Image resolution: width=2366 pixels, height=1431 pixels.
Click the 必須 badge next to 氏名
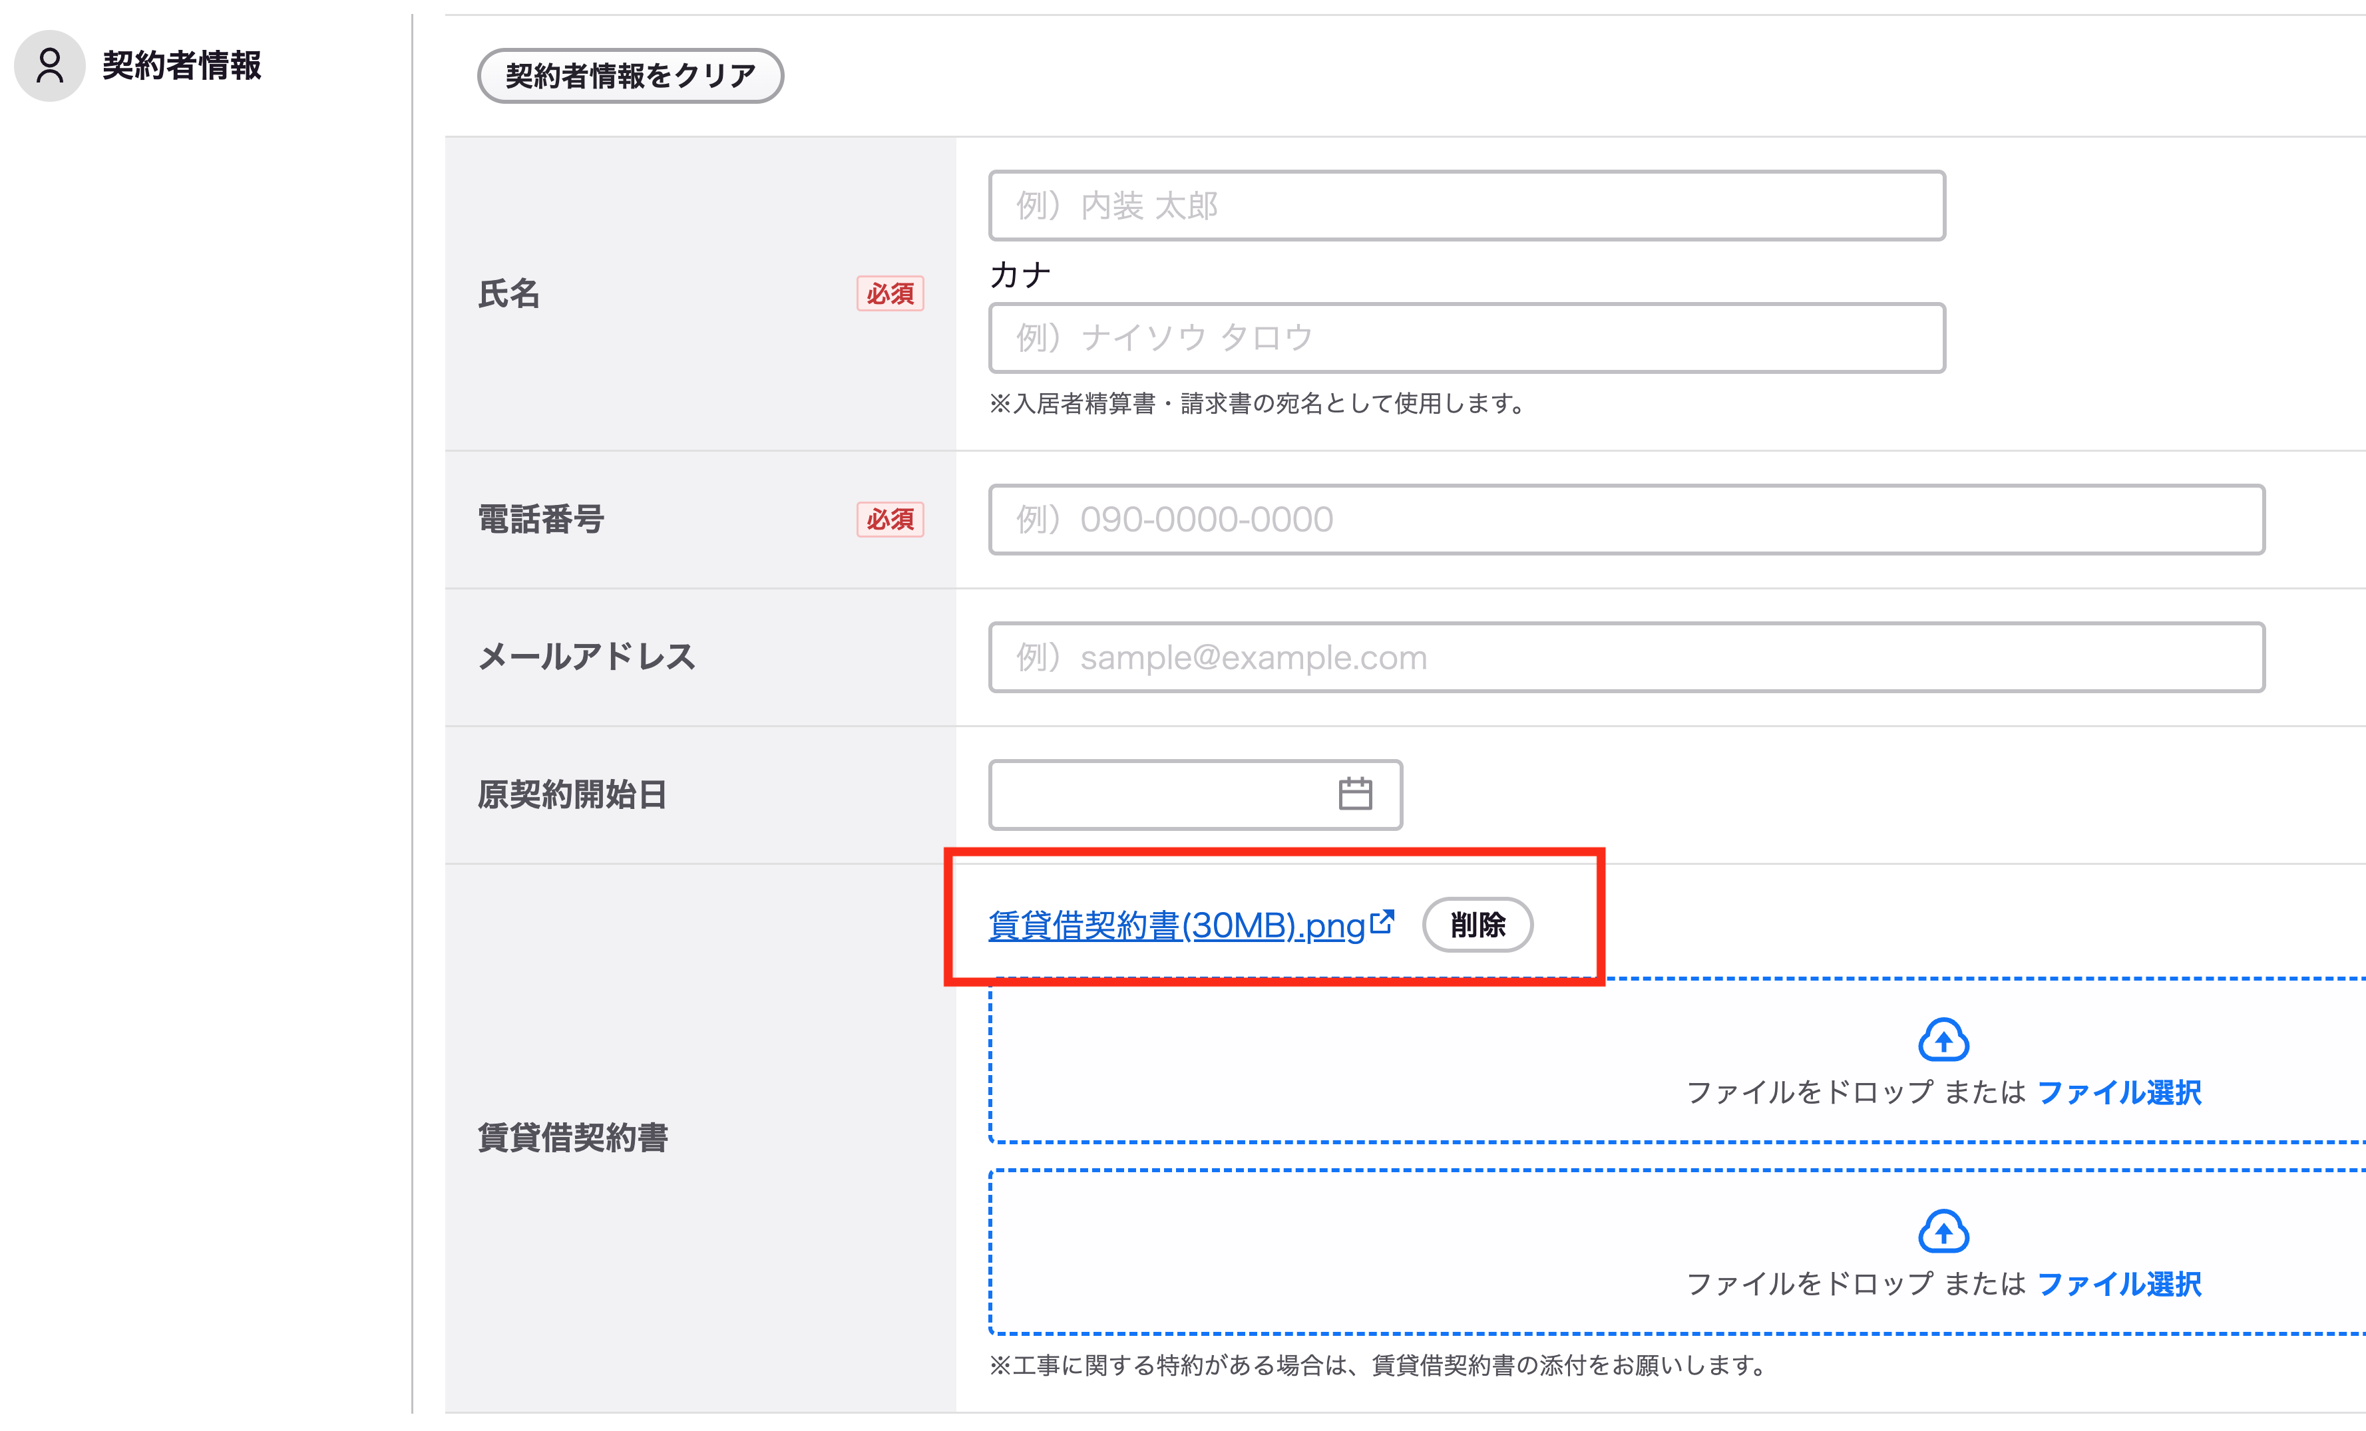(x=890, y=293)
